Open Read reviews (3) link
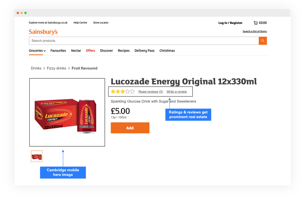The width and height of the screenshot is (305, 199). (150, 92)
